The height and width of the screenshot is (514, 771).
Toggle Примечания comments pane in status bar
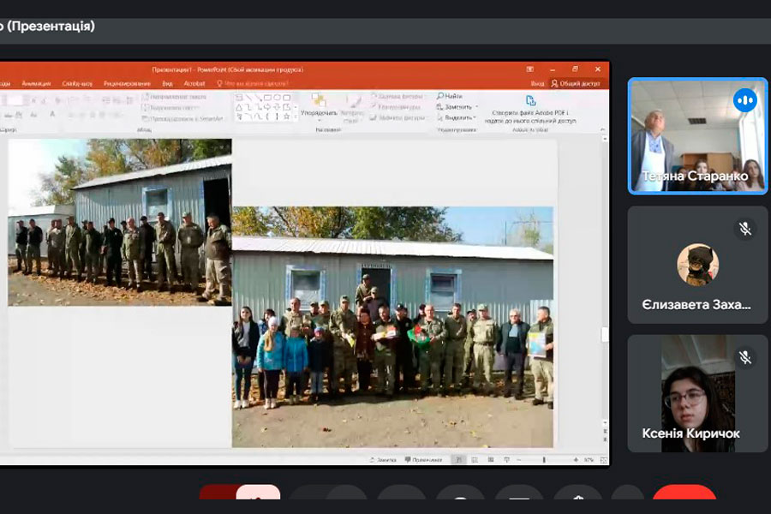(423, 460)
